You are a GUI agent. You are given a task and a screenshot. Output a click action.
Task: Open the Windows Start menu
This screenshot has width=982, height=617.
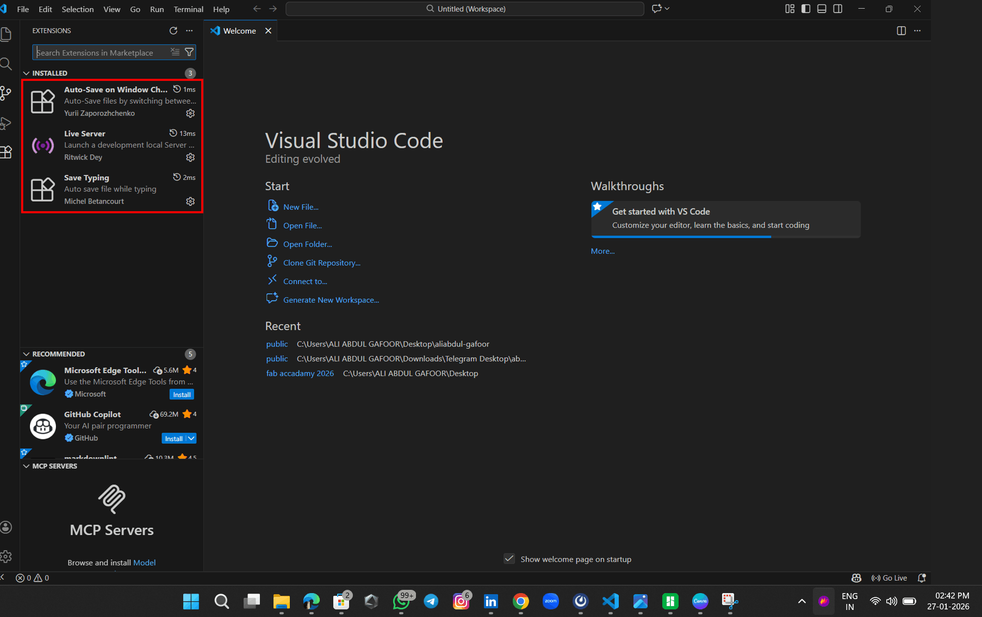191,601
